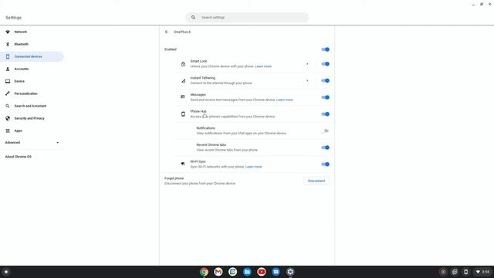Click the Device laptop icon in sidebar
The image size is (494, 278).
tap(8, 81)
